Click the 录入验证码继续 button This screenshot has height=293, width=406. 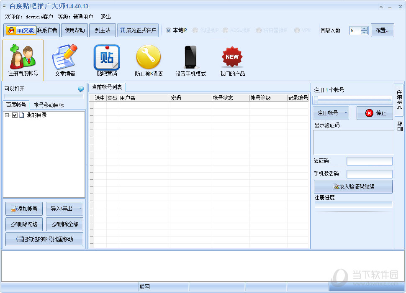pyautogui.click(x=353, y=186)
